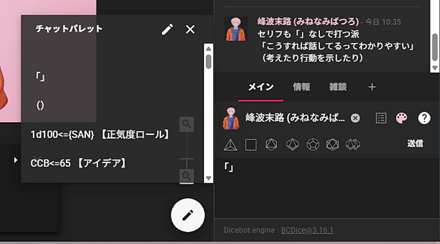Click the round floating pencil edit button
This screenshot has height=244, width=440.
point(188,215)
